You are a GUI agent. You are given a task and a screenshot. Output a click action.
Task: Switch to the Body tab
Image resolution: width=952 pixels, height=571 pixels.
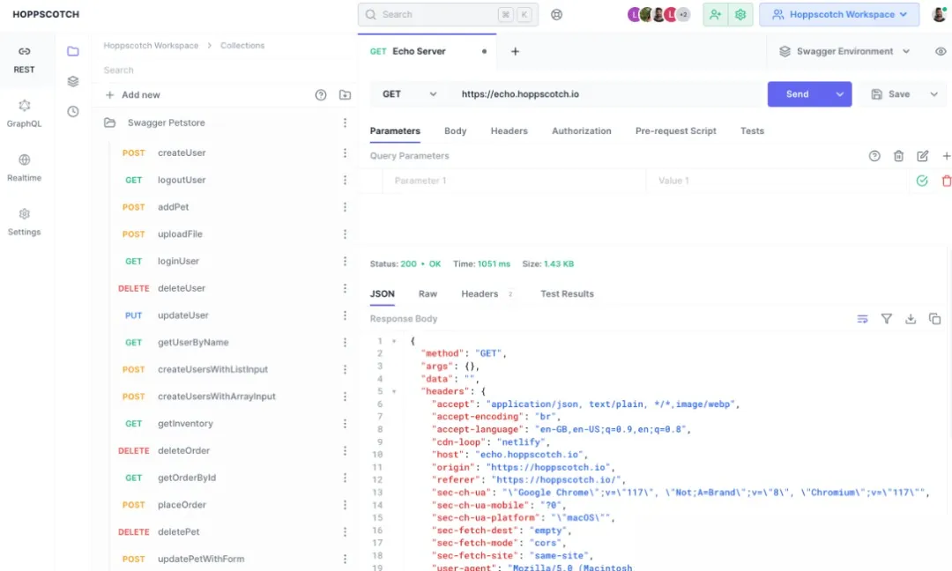(456, 131)
